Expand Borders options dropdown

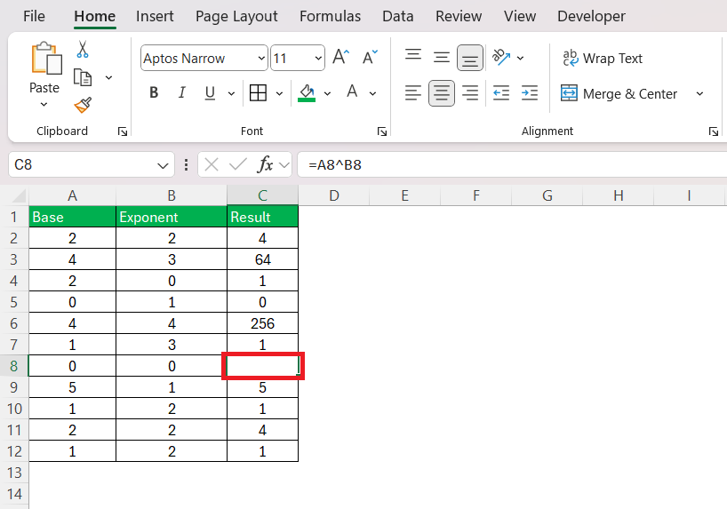coord(279,93)
